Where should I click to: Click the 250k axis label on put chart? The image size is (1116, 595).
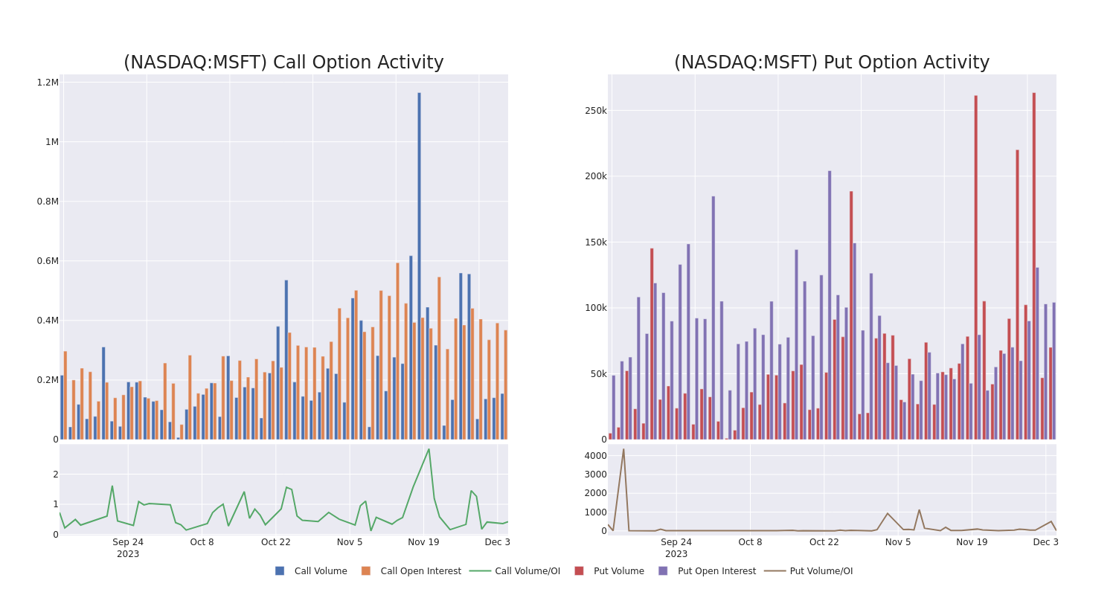pos(596,111)
